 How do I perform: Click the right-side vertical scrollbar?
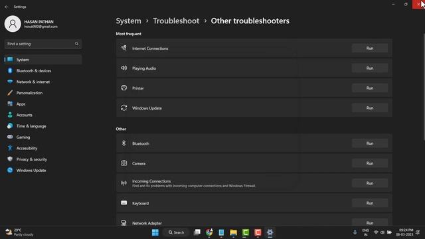(424, 87)
